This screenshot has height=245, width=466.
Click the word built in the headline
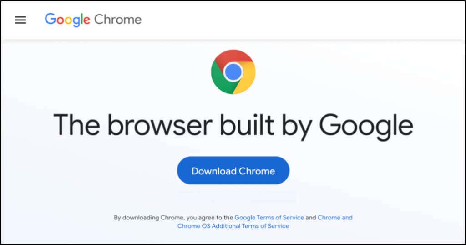click(247, 125)
